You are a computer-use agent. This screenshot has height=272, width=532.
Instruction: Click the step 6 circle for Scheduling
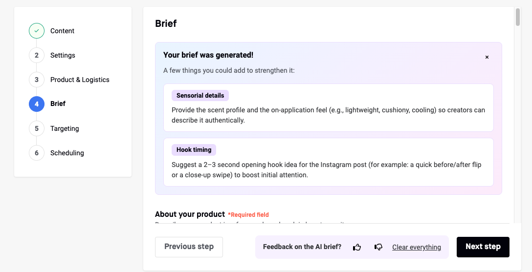pyautogui.click(x=37, y=153)
